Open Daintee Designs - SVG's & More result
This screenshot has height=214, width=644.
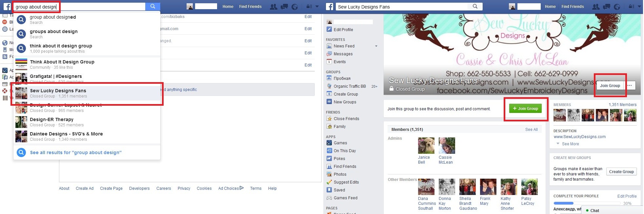point(87,136)
